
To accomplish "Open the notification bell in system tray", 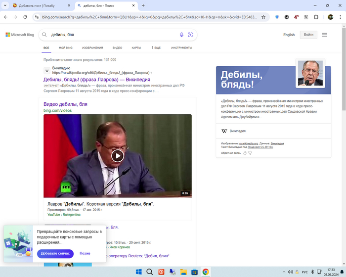I will [x=342, y=272].
